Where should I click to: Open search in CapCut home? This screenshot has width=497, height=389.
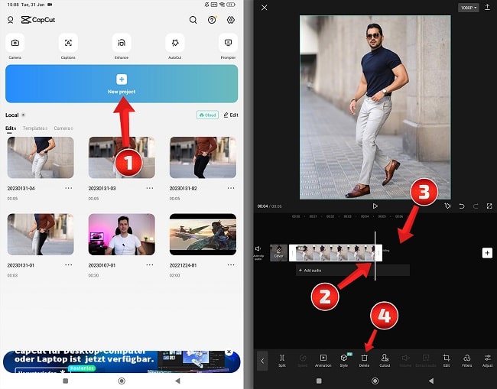[193, 20]
